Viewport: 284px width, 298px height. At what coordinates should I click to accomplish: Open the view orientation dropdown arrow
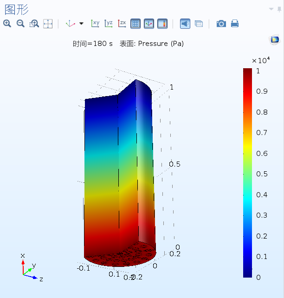(81, 24)
